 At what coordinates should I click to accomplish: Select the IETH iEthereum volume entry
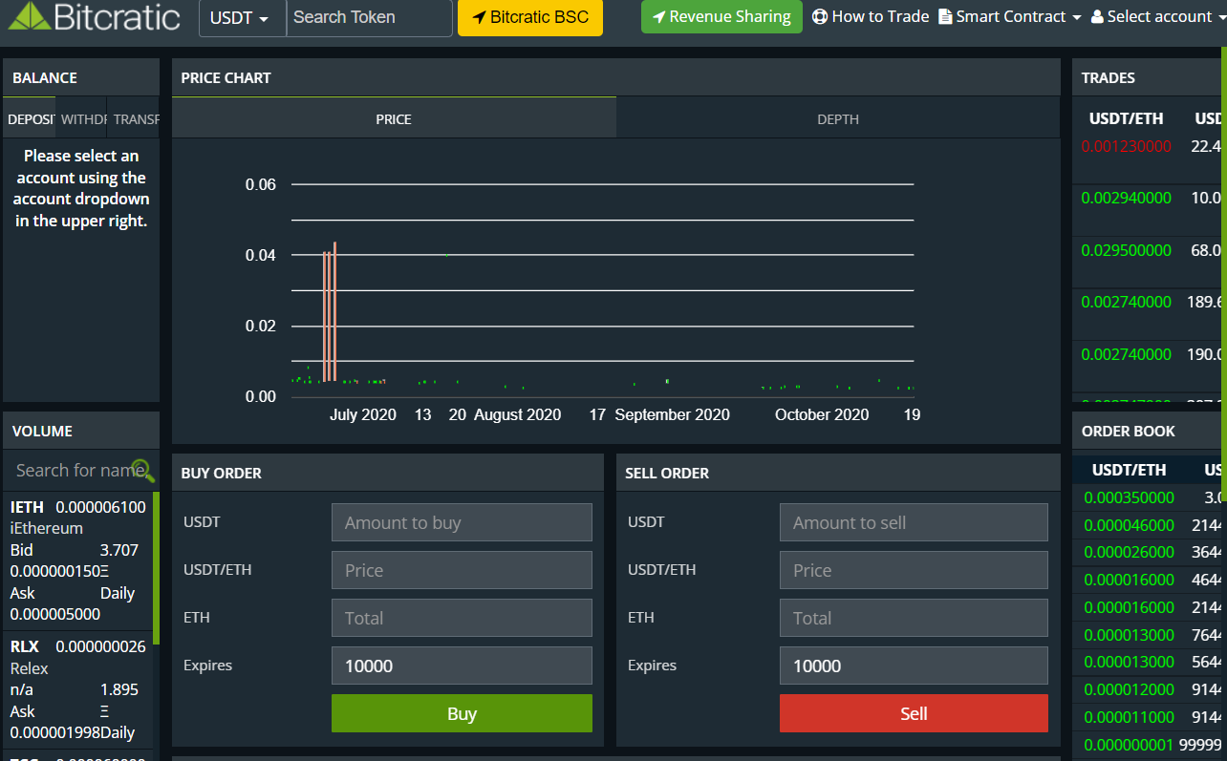click(x=77, y=560)
